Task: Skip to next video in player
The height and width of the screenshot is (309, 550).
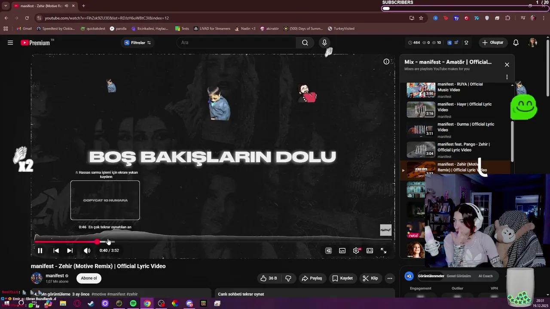Action: 70,251
